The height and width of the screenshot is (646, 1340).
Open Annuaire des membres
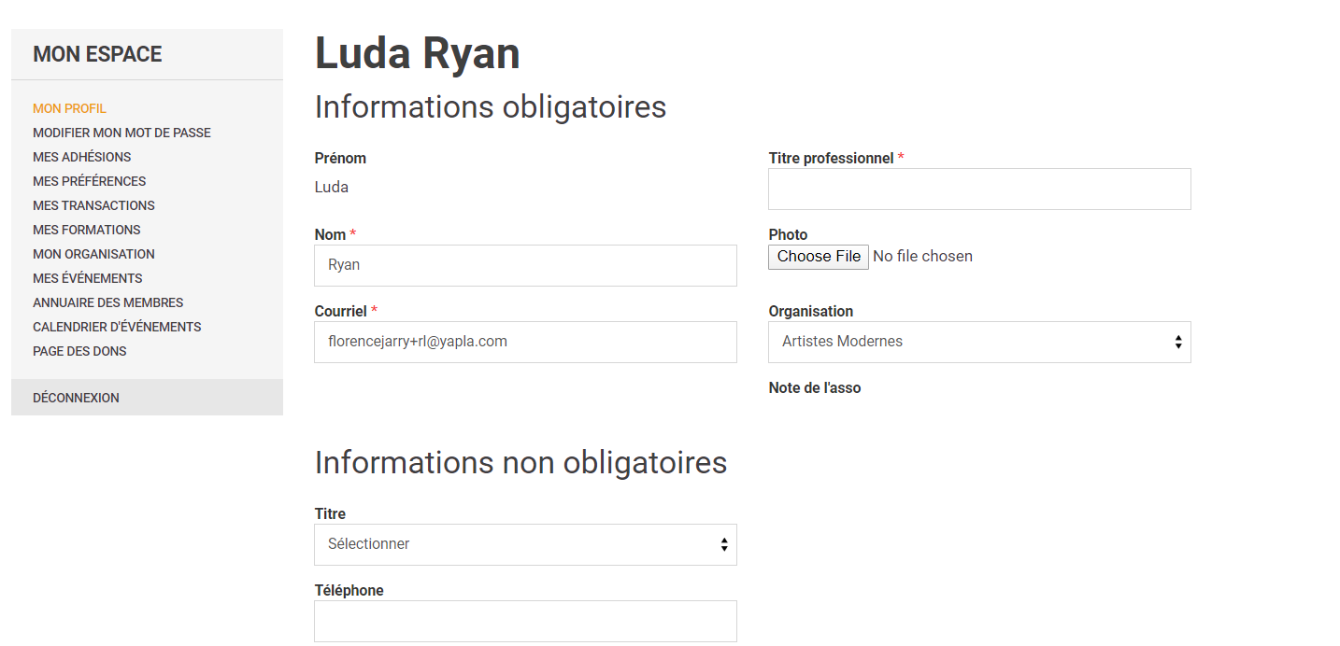pyautogui.click(x=107, y=302)
